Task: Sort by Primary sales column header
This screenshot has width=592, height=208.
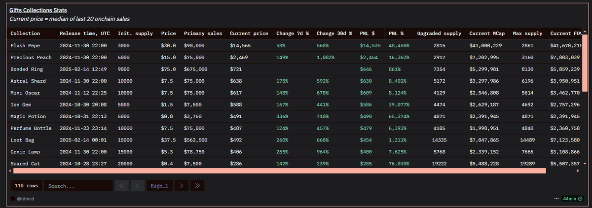Action: click(x=203, y=34)
